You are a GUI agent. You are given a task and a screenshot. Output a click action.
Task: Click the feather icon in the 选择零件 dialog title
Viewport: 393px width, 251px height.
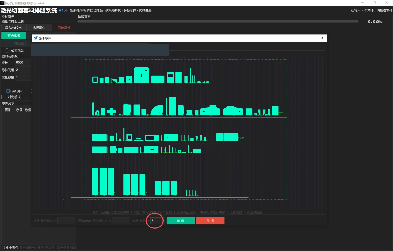click(x=35, y=38)
